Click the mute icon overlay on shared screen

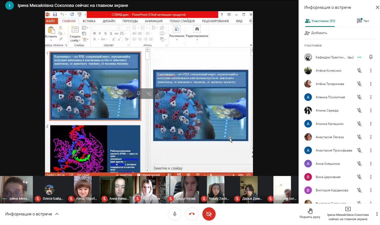pyautogui.click(x=149, y=94)
